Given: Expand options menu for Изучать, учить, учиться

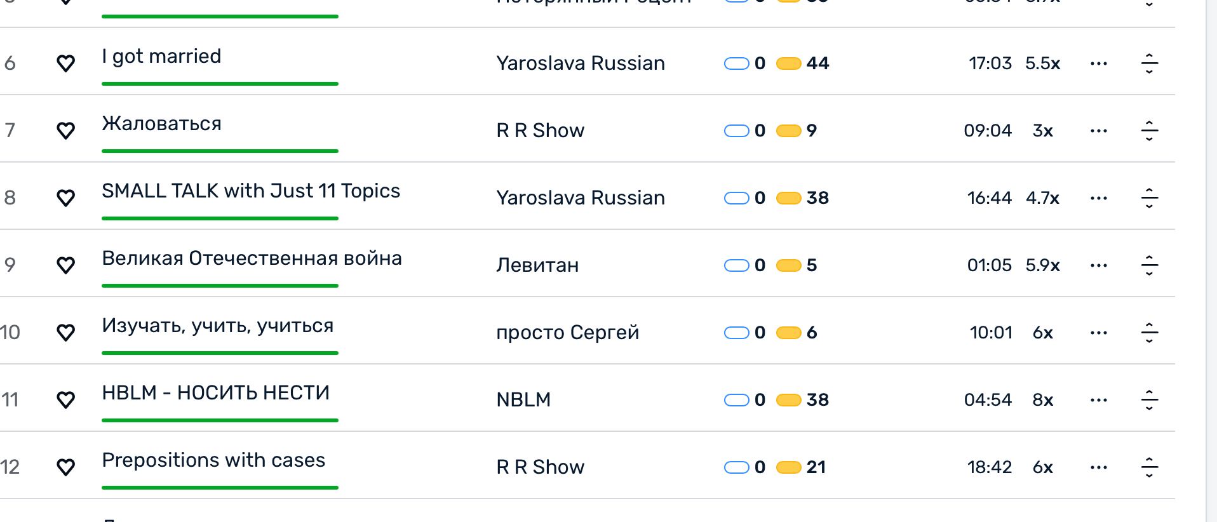Looking at the screenshot, I should point(1098,333).
